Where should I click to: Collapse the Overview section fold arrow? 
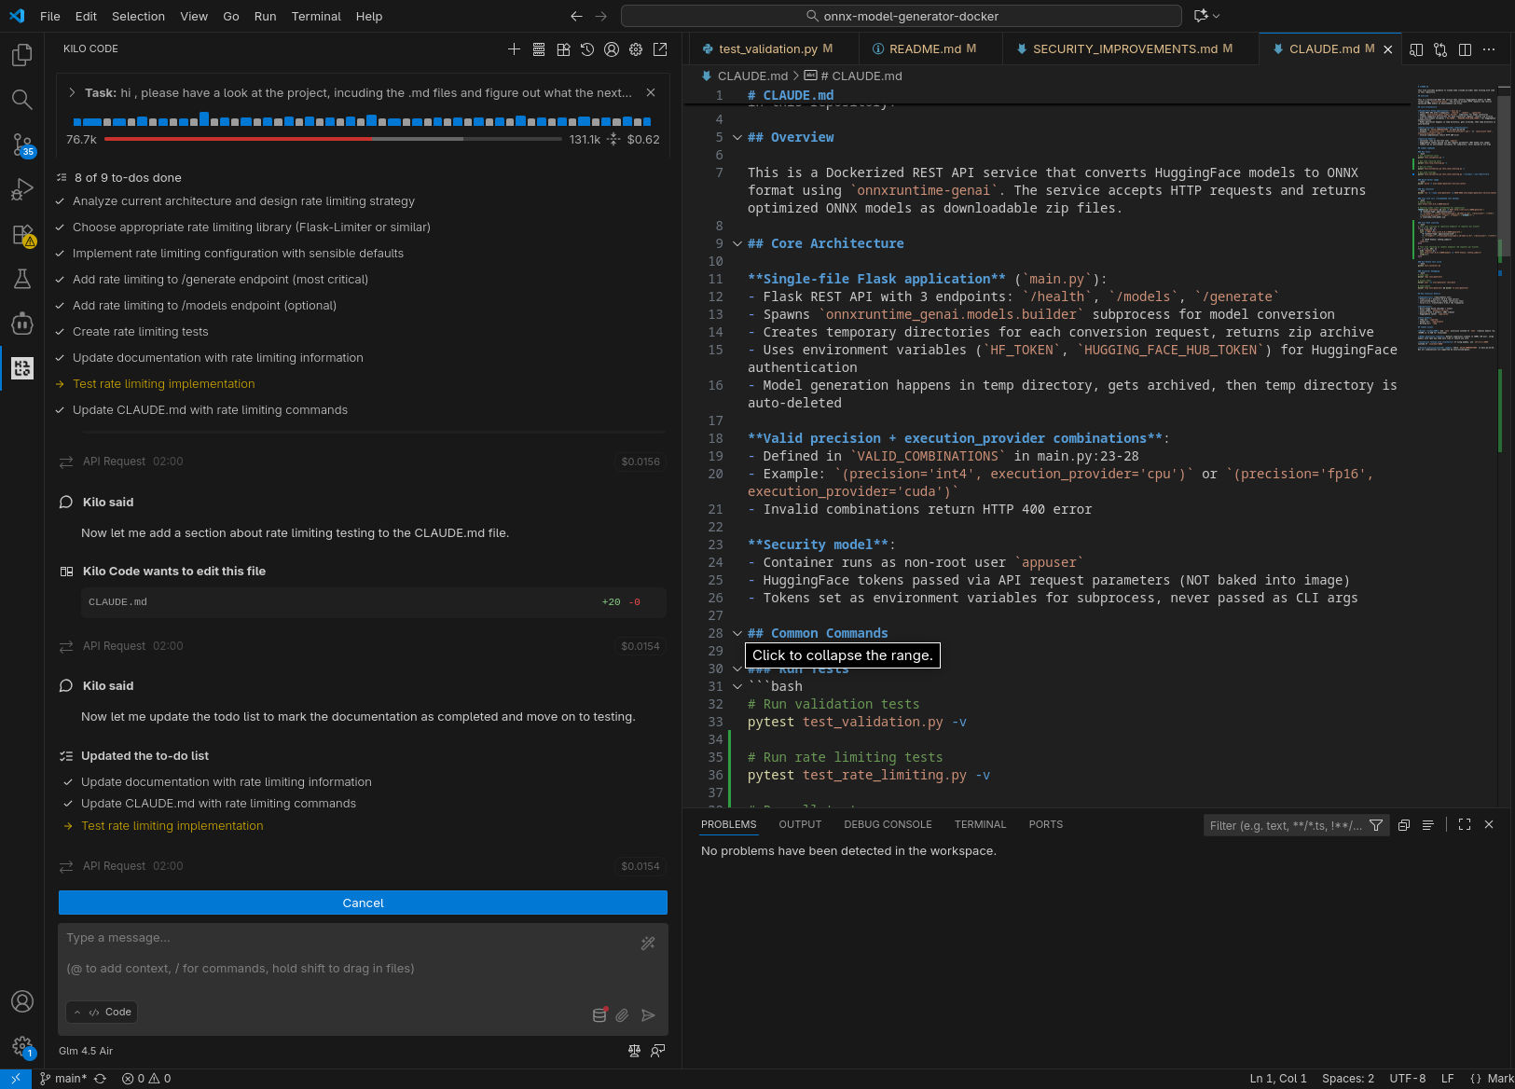point(737,138)
